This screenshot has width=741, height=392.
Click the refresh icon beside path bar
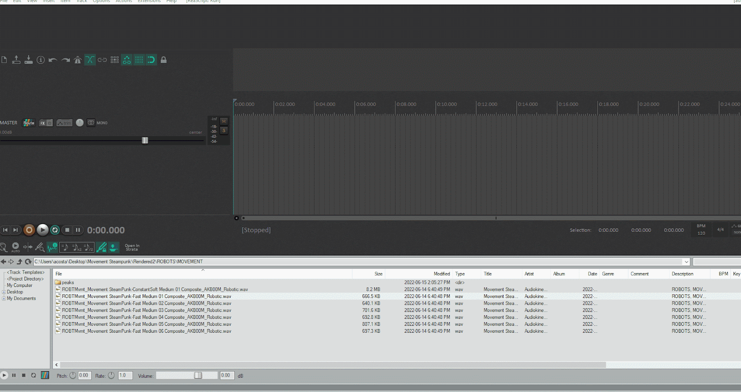click(x=28, y=261)
